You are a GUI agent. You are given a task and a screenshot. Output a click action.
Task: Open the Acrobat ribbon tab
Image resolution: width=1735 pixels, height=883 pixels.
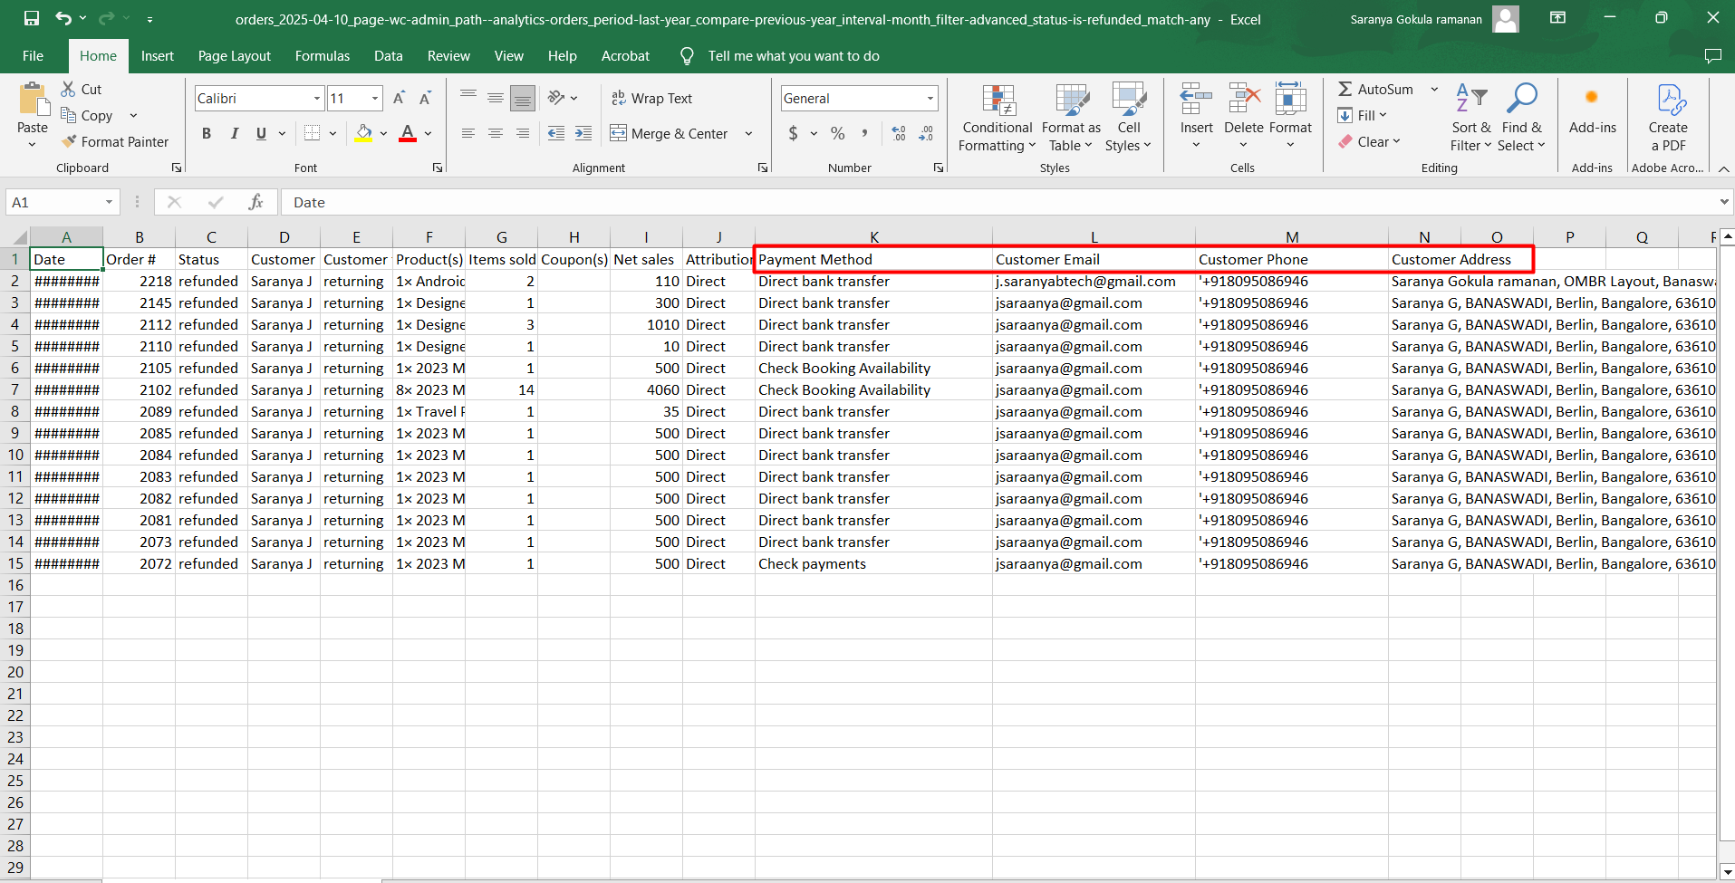click(624, 55)
